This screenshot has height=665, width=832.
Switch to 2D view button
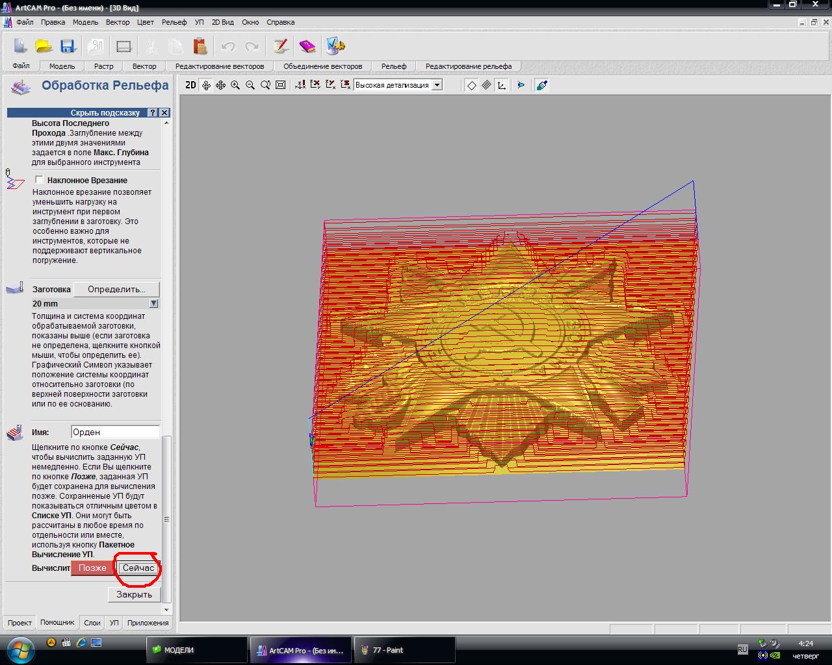[x=190, y=85]
